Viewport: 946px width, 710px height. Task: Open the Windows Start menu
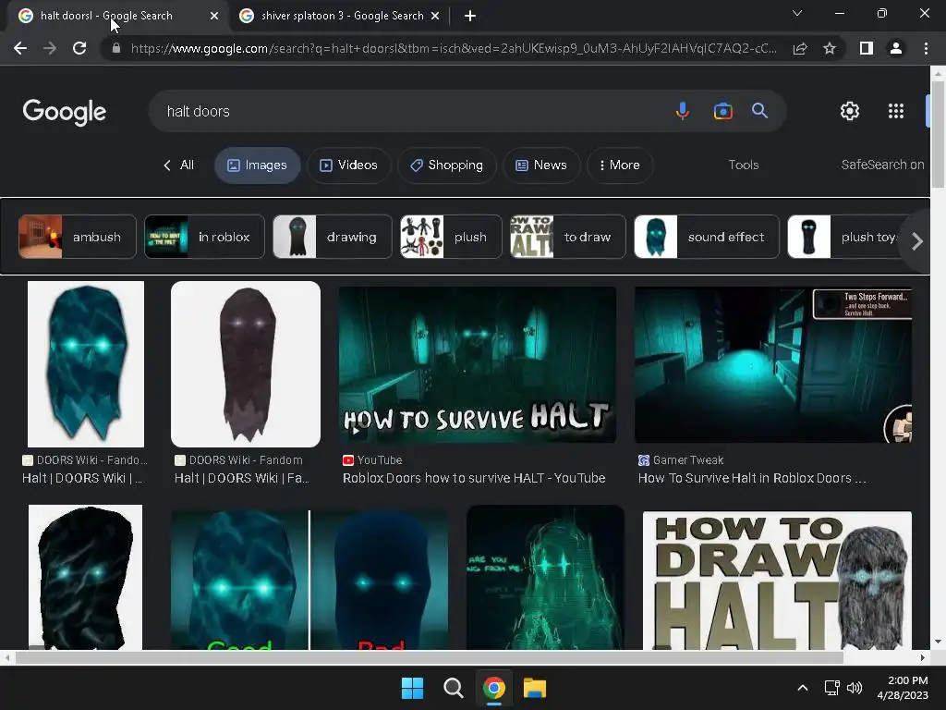[x=413, y=688]
